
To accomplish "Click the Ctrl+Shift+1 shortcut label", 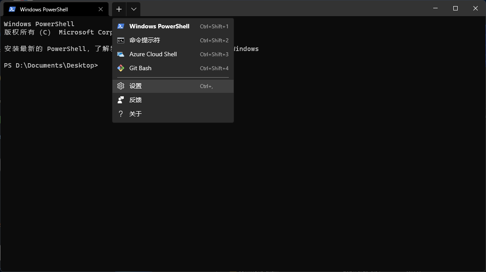I will (x=214, y=26).
